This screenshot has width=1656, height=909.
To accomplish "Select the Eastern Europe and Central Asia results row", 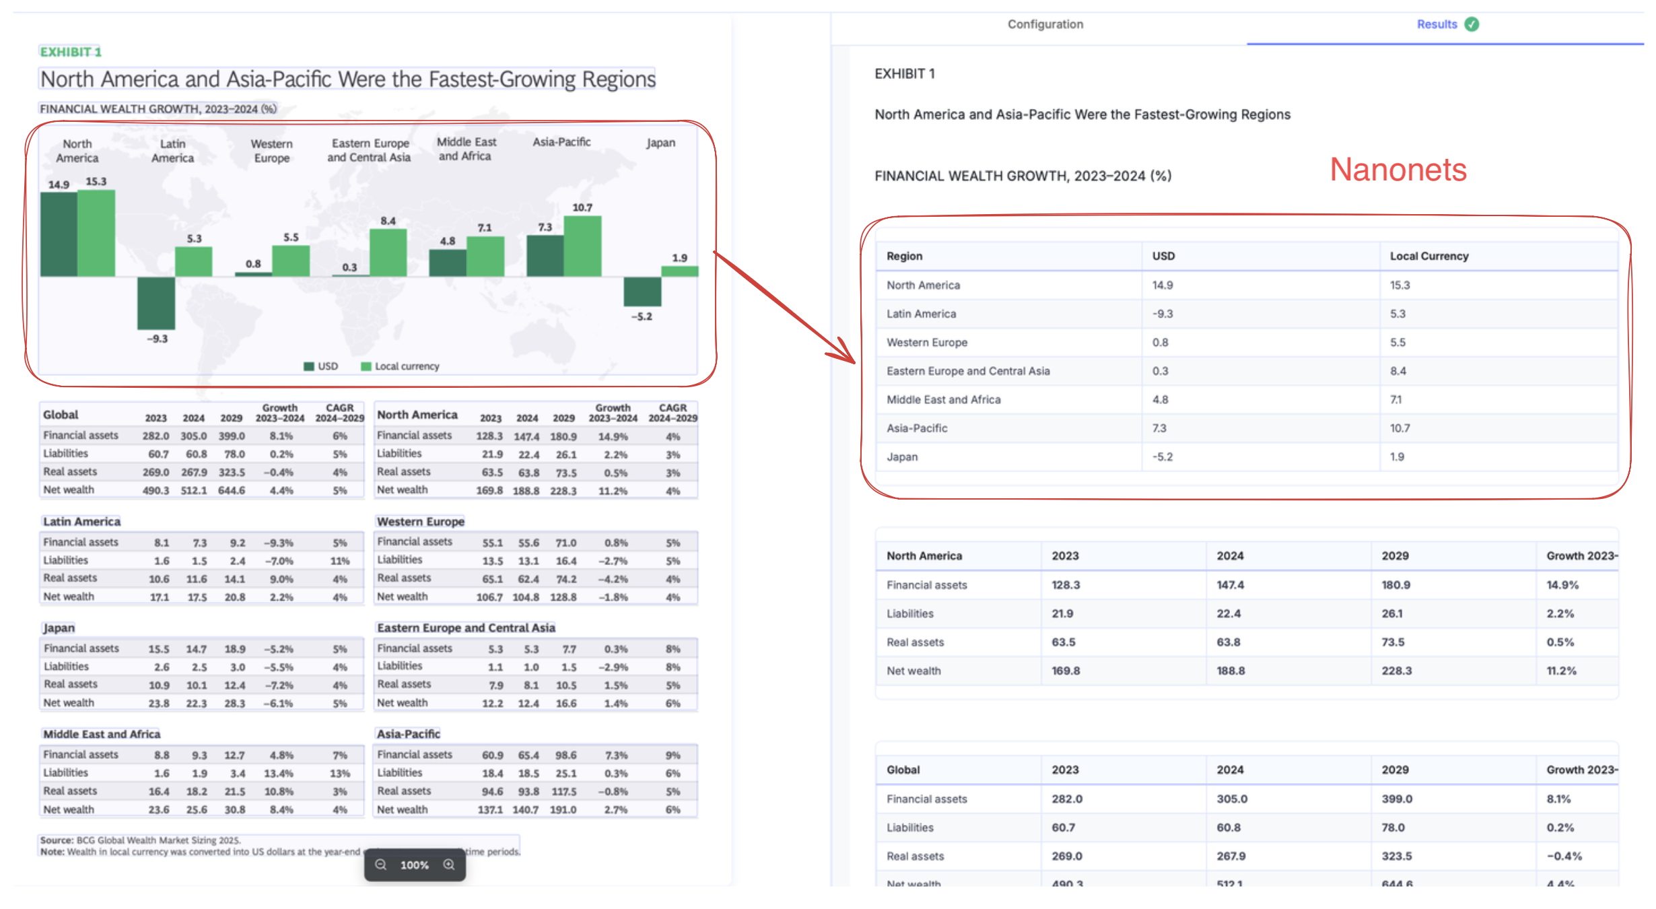I will pyautogui.click(x=967, y=371).
